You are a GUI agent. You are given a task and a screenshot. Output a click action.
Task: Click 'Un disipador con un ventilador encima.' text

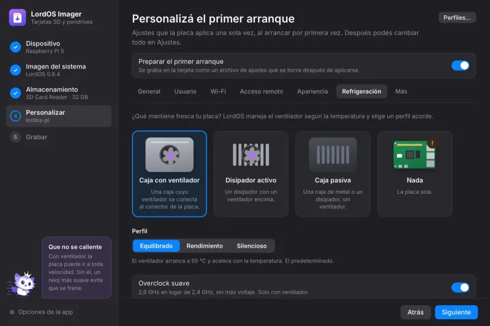(x=251, y=196)
